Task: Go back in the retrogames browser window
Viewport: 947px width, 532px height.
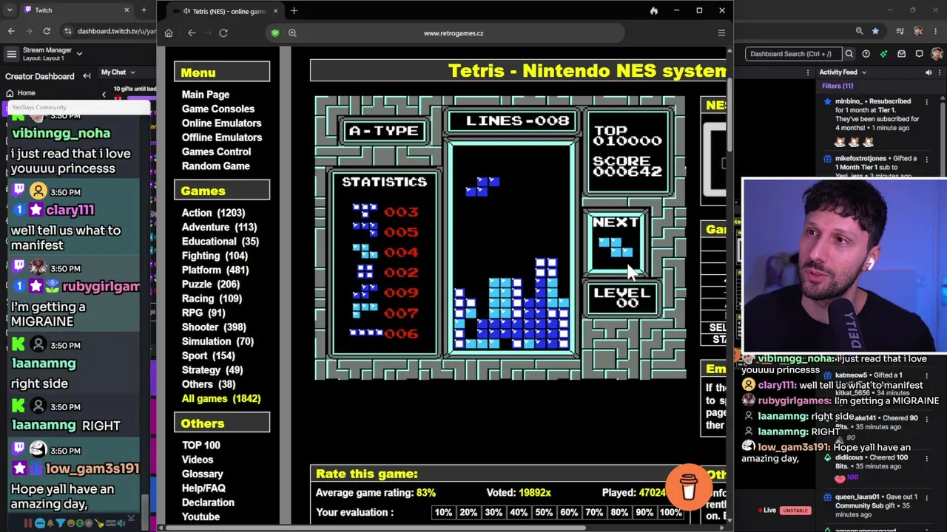Action: pyautogui.click(x=192, y=33)
